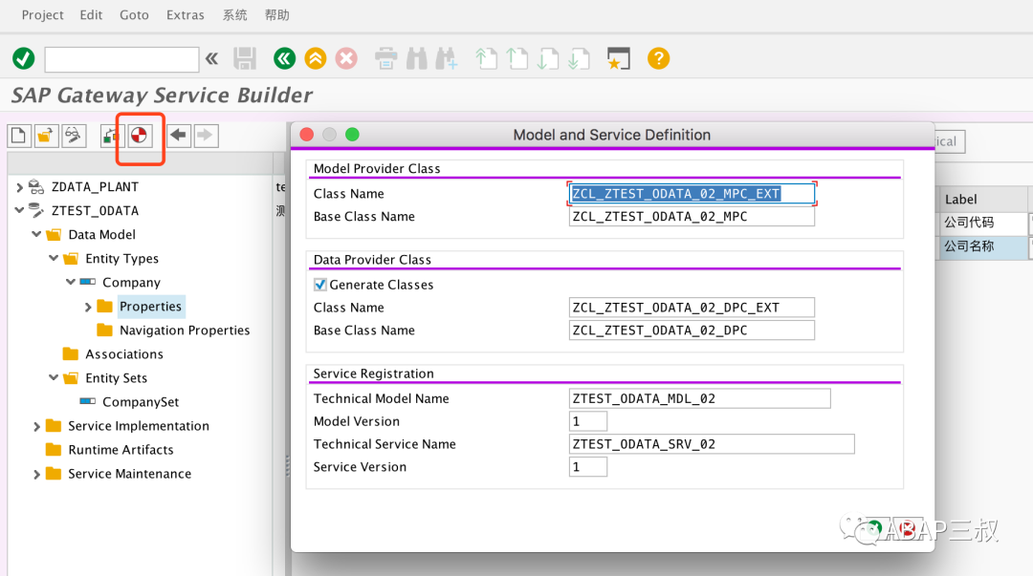The width and height of the screenshot is (1033, 576).
Task: Click the ZCL_ZTEST_ODATA_02_DPC base class field
Action: pos(692,331)
